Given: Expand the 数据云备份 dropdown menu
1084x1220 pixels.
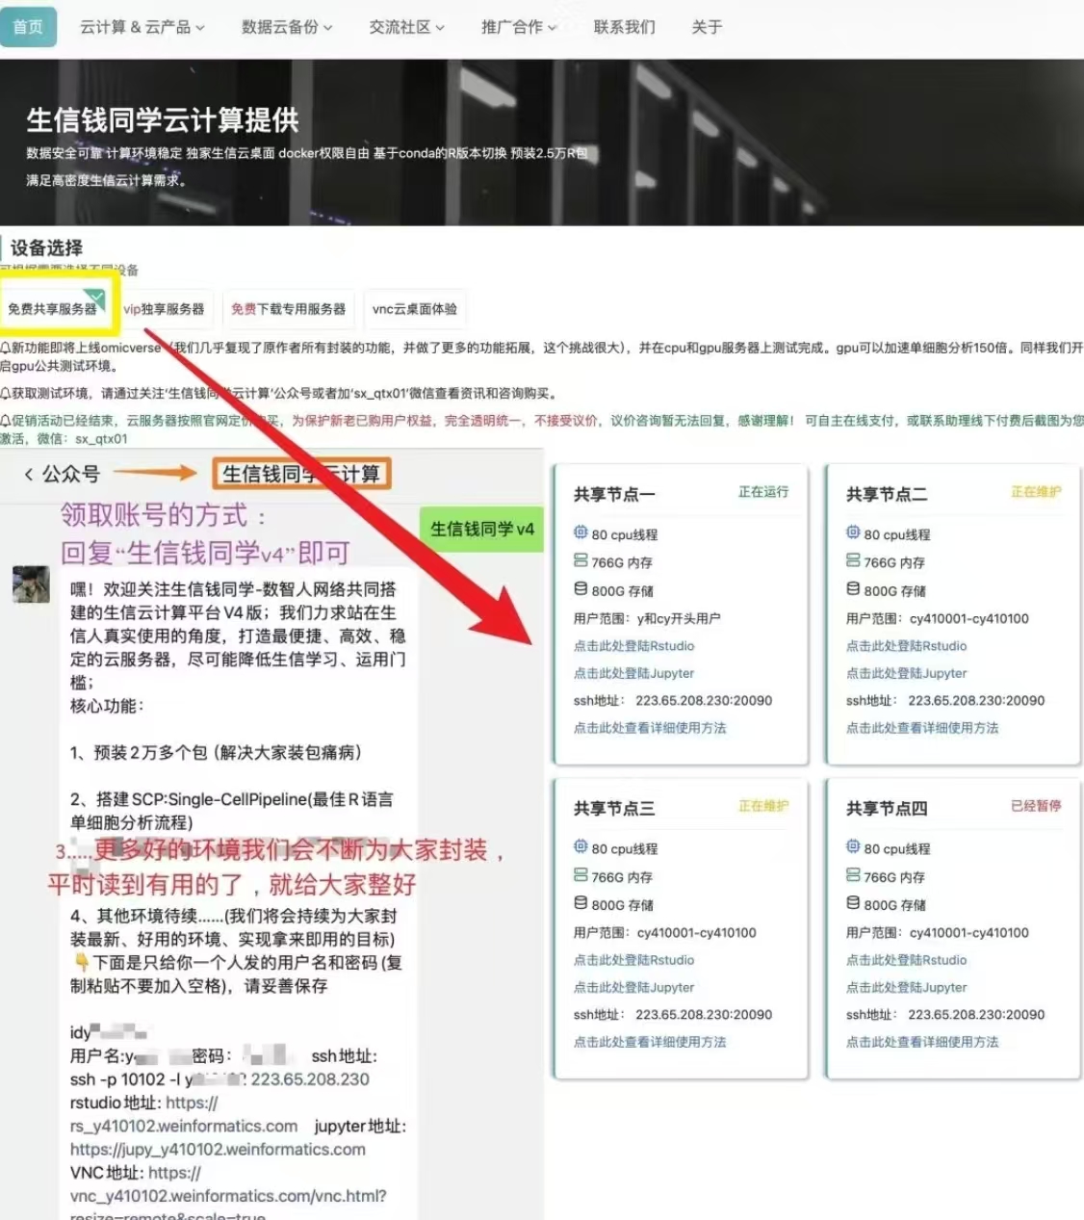Looking at the screenshot, I should pos(287,27).
